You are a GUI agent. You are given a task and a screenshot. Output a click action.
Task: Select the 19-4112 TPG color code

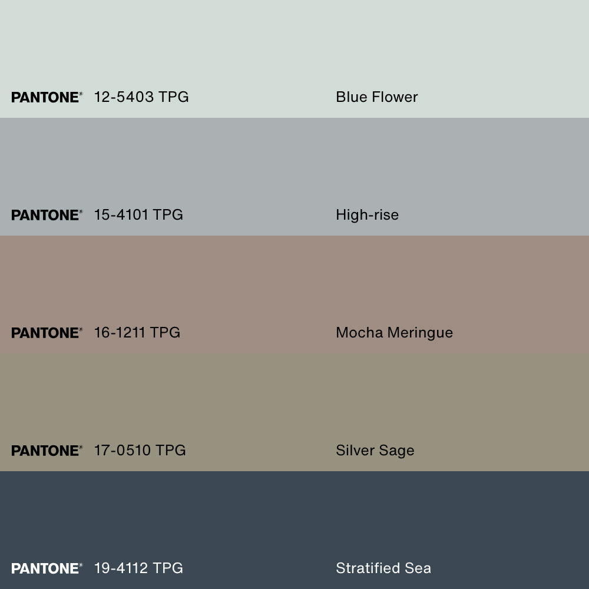coord(138,568)
